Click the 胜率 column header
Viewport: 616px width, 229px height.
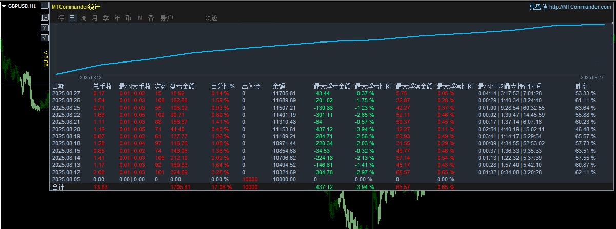tap(582, 86)
